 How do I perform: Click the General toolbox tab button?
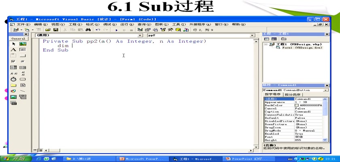(x=19, y=38)
